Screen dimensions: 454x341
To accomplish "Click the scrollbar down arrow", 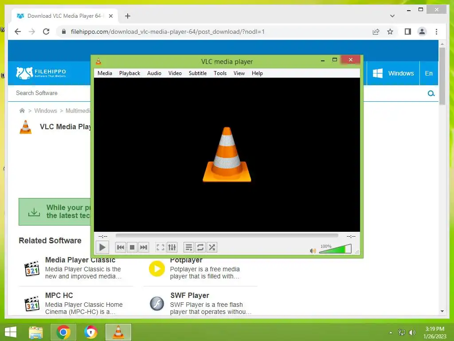I will coord(442,311).
